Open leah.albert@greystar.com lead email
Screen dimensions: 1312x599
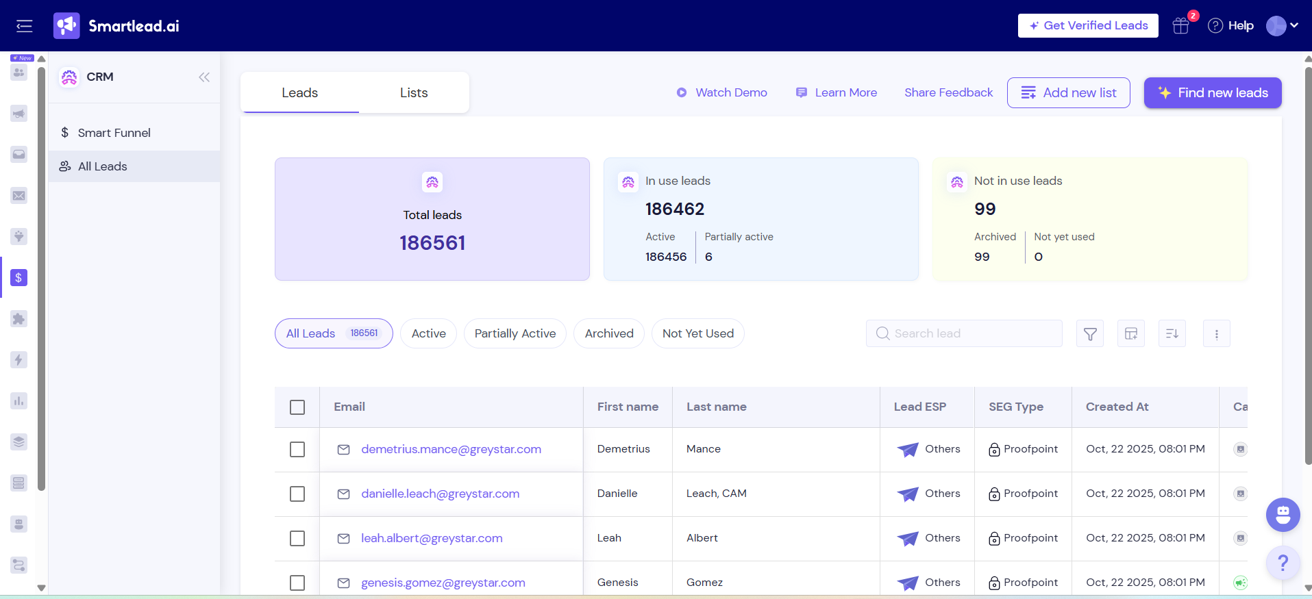(x=432, y=538)
